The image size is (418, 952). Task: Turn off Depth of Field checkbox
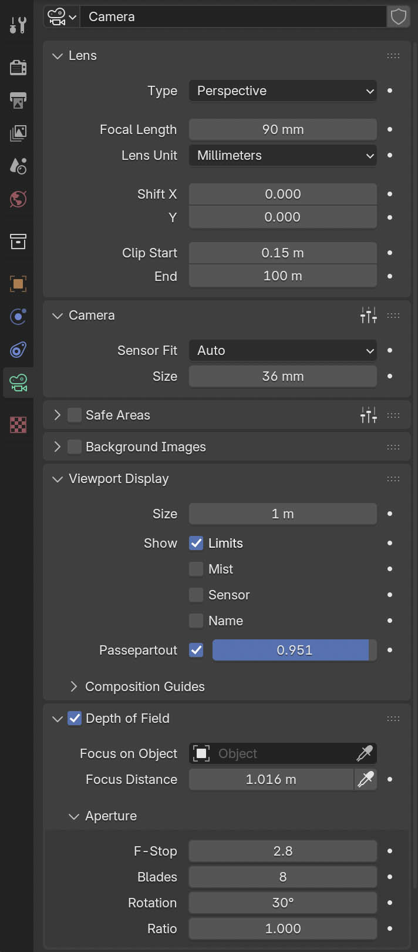[x=75, y=718]
